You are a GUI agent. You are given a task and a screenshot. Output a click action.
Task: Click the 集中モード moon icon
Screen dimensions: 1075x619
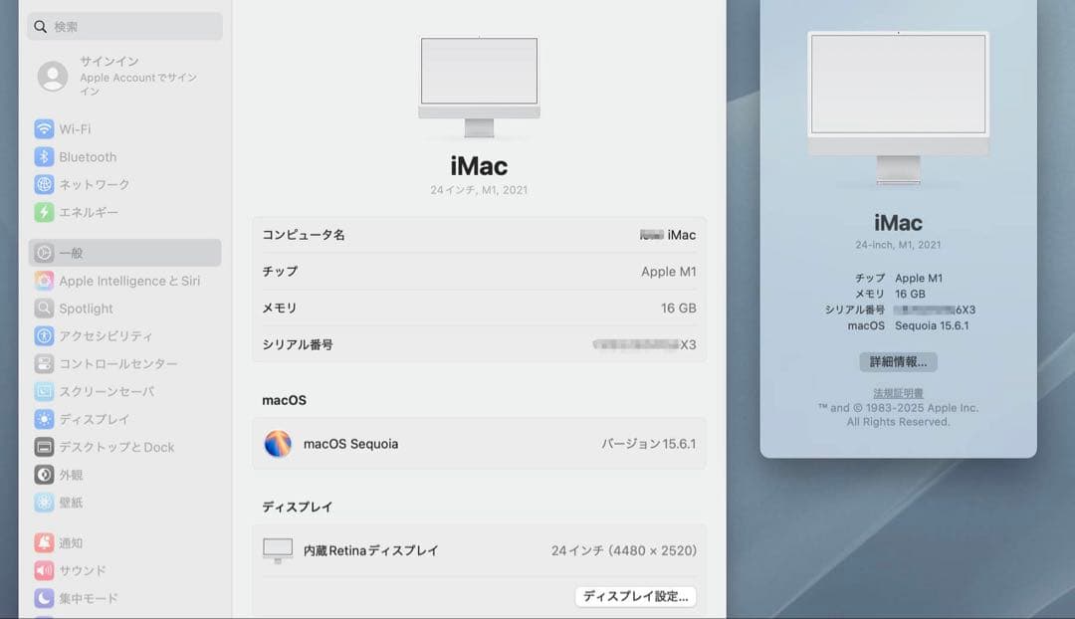click(42, 598)
